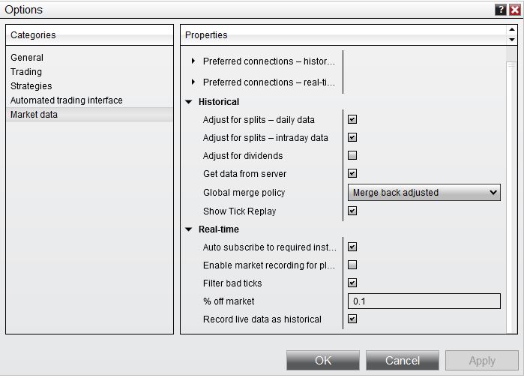Click the help question mark icon
The width and height of the screenshot is (524, 378).
tap(501, 10)
